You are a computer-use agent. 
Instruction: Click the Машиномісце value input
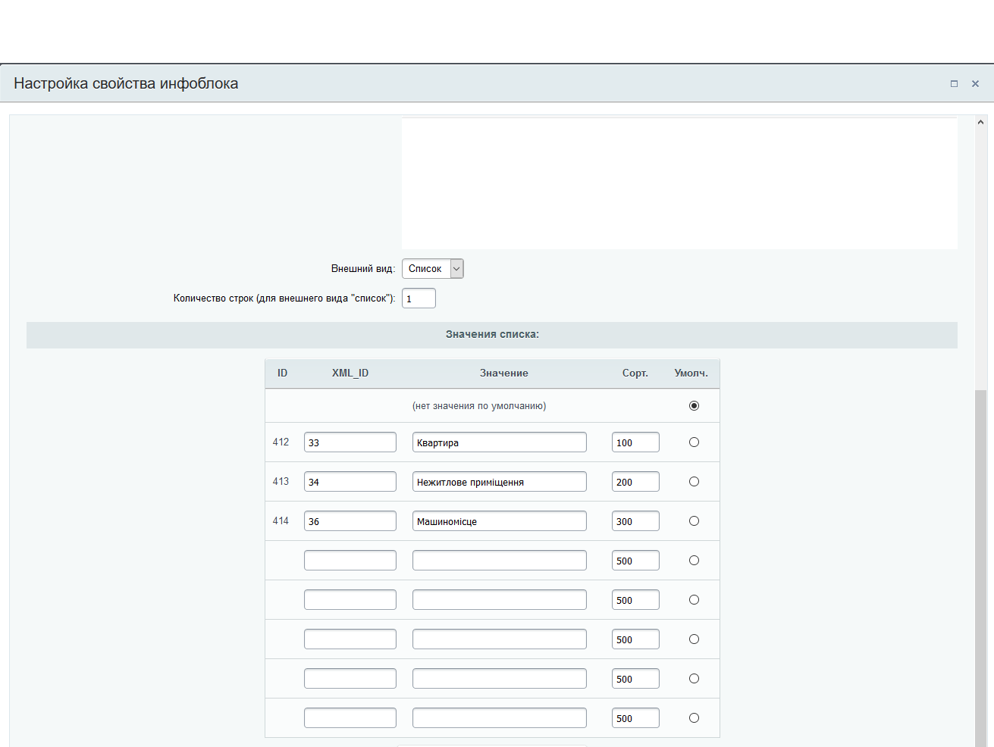click(499, 521)
